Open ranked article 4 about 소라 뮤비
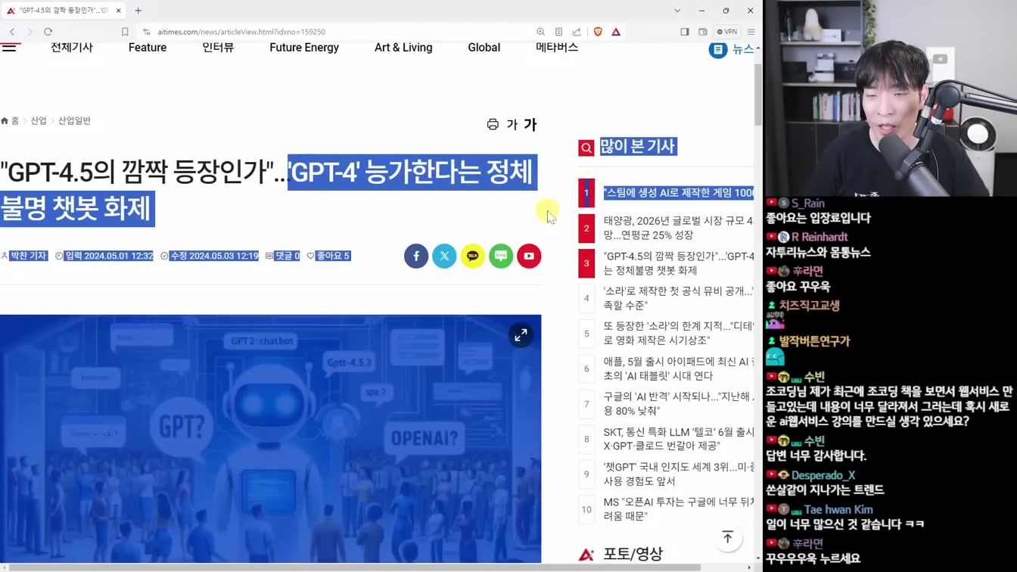 tap(678, 298)
